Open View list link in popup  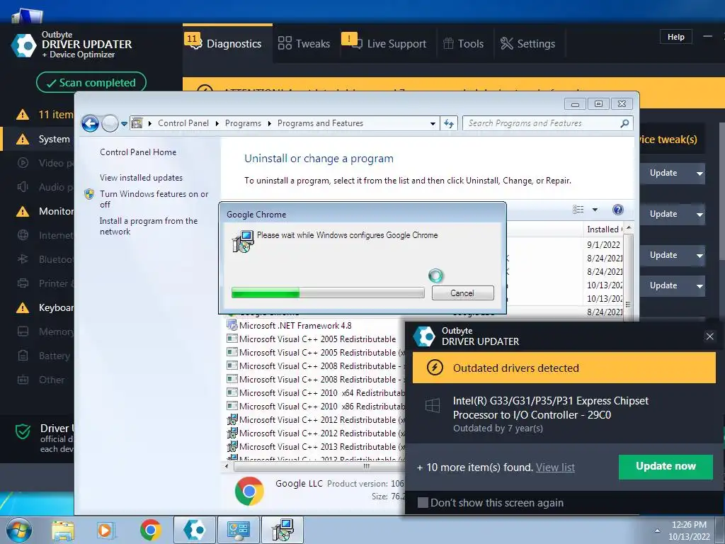tap(555, 467)
